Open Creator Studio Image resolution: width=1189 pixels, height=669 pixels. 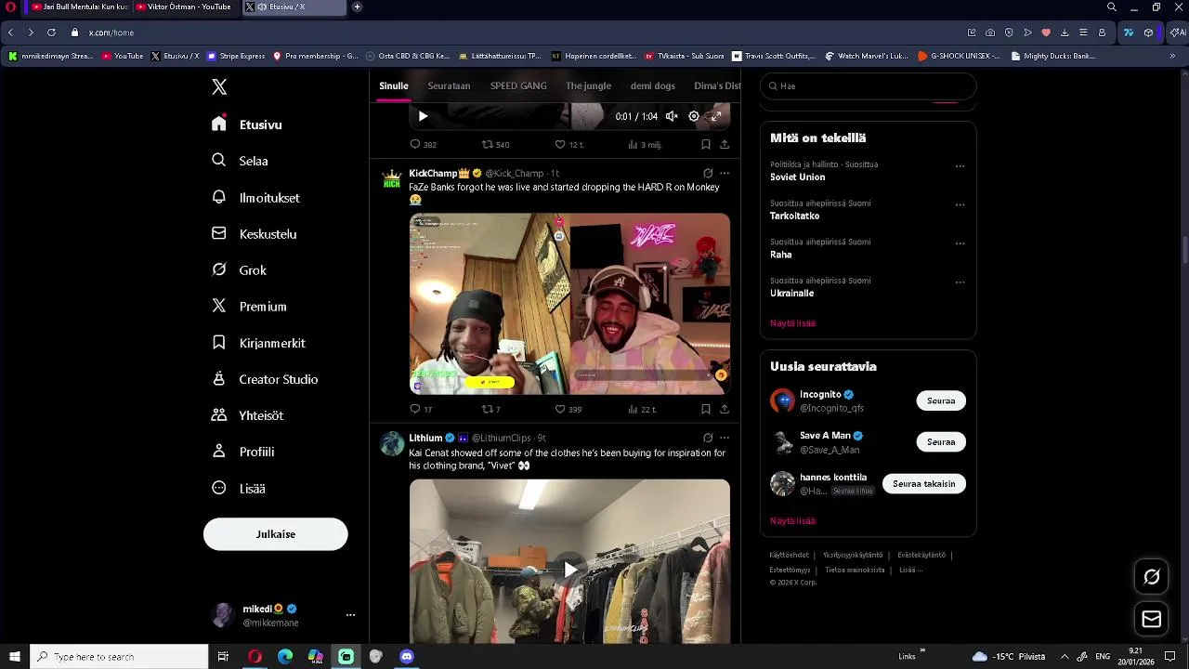coord(265,379)
